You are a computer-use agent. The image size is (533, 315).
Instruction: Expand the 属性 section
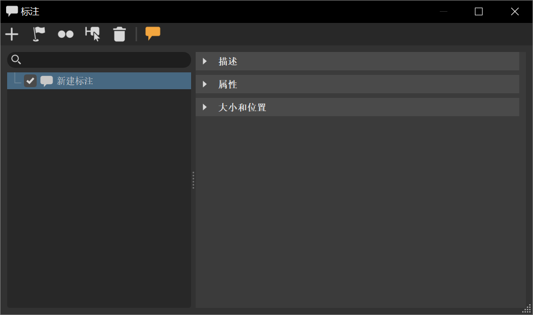205,84
